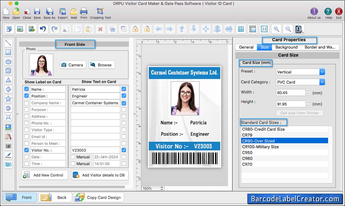The height and width of the screenshot is (206, 345).
Task: Select CR50 in Standard Card Sizes
Action: (285, 153)
